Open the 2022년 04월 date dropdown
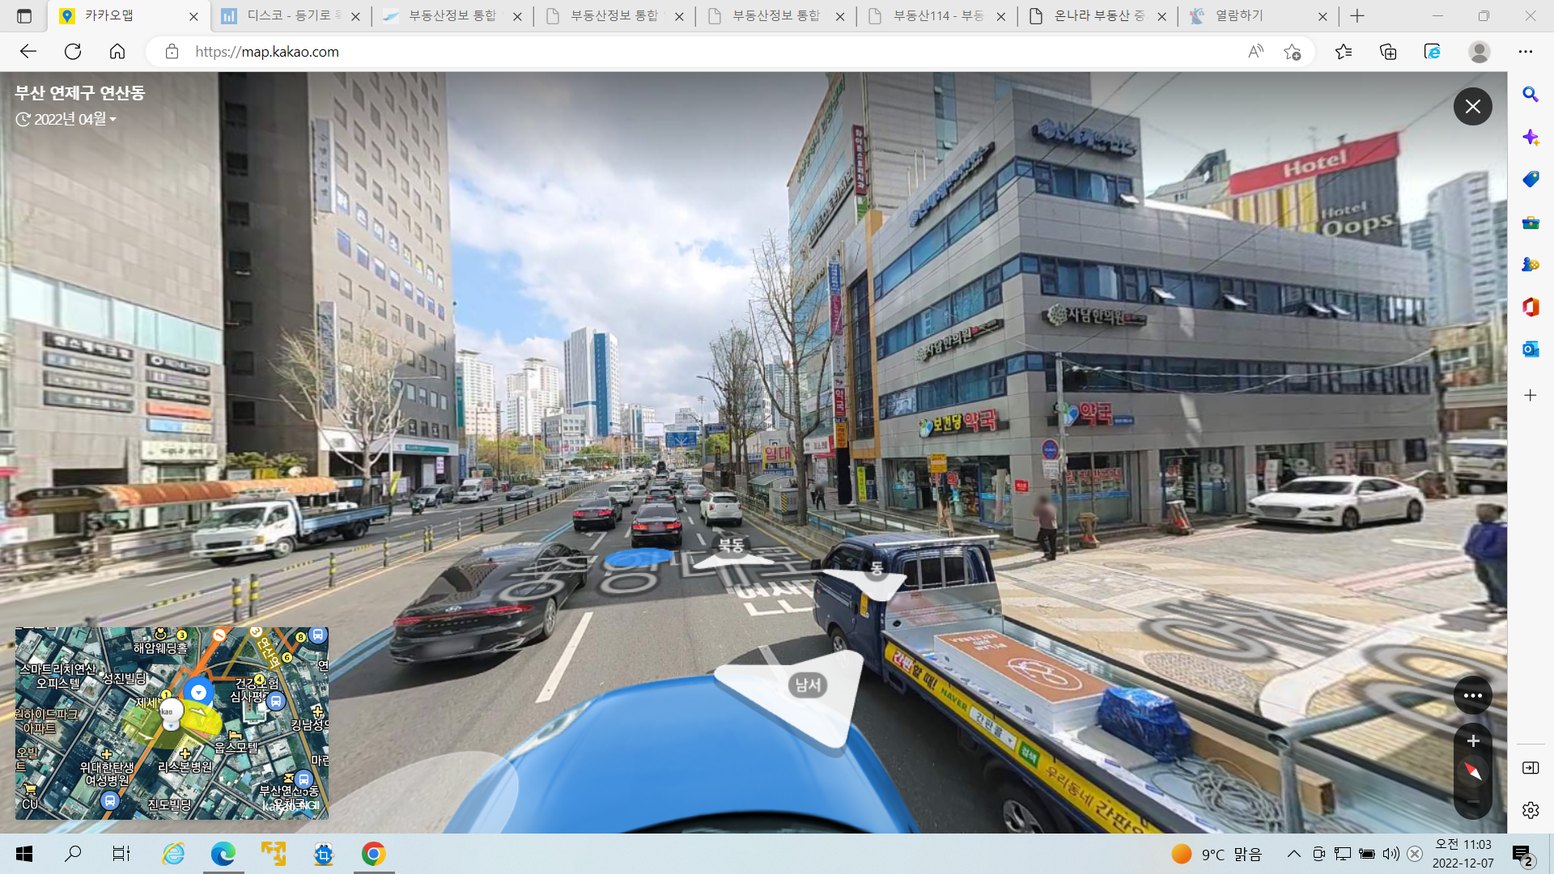 tap(66, 119)
